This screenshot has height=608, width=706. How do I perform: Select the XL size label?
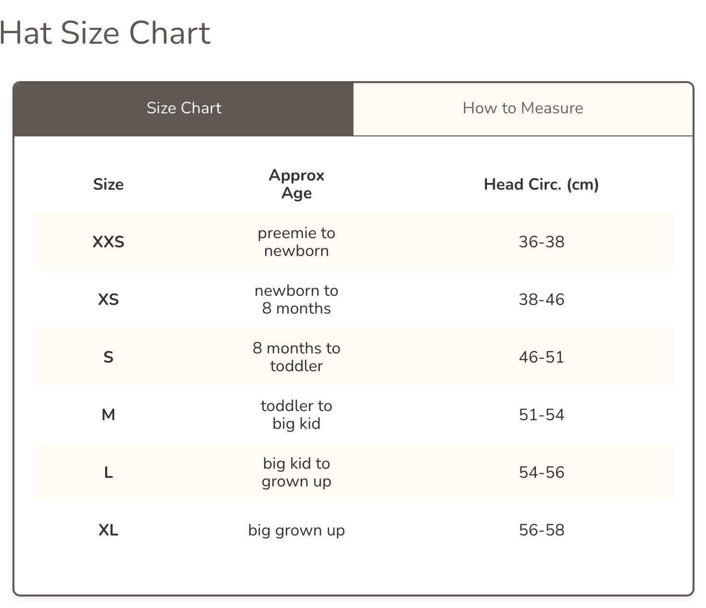(109, 530)
